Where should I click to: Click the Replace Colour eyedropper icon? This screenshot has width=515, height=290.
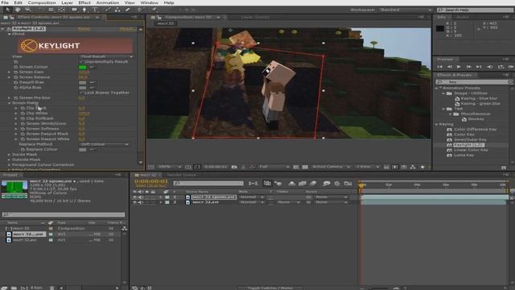93,150
